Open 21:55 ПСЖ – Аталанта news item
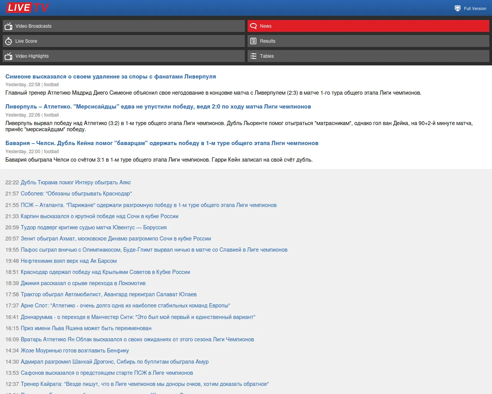The width and height of the screenshot is (492, 394). click(x=149, y=205)
